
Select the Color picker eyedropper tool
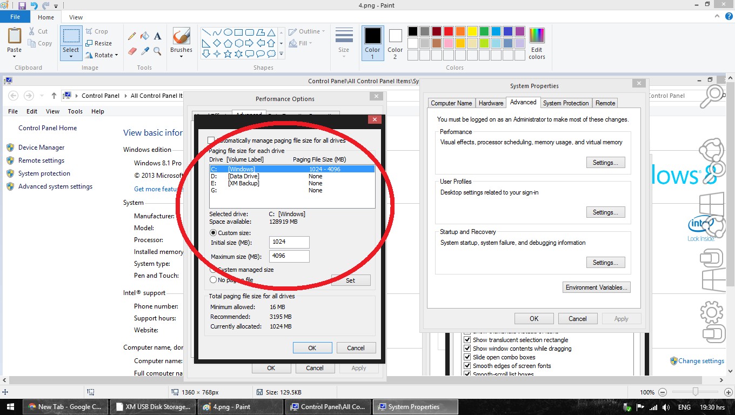click(145, 51)
